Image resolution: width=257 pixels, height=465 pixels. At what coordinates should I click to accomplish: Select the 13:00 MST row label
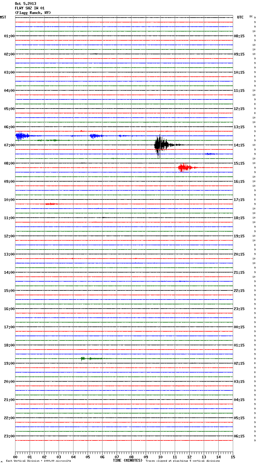click(9, 254)
